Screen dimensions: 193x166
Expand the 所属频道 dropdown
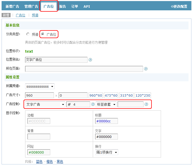point(40,87)
